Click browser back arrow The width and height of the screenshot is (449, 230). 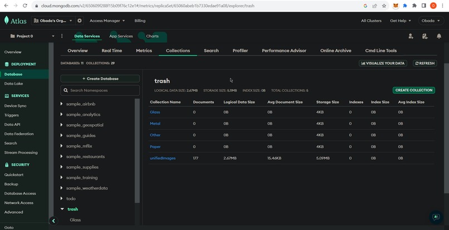[x=6, y=6]
